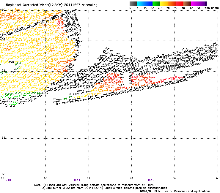Click the '>50 knots' legend label
This screenshot has height=193, width=220.
(211, 8)
